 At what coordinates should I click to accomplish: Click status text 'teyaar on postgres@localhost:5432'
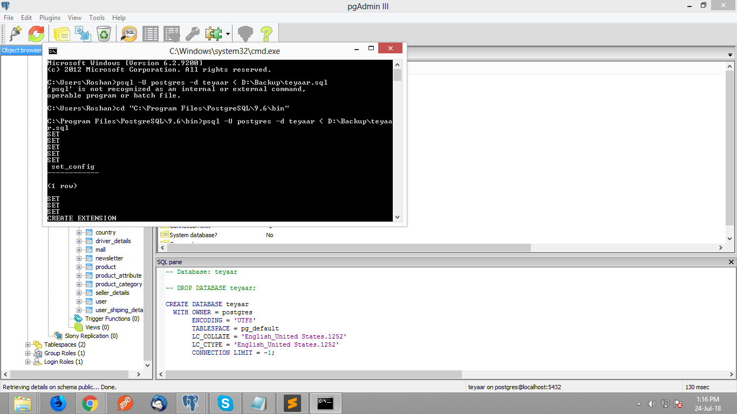tap(515, 387)
